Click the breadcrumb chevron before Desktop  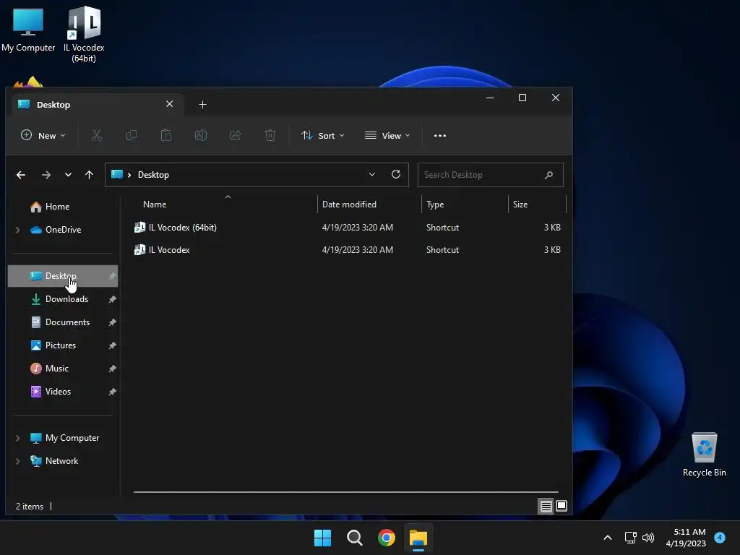(x=129, y=175)
